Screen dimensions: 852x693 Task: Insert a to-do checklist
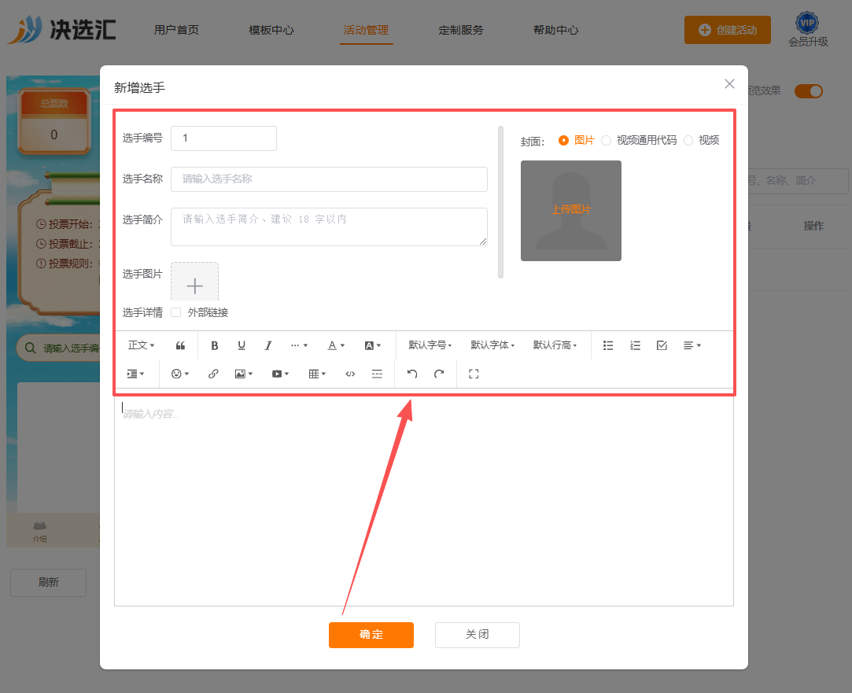[662, 345]
